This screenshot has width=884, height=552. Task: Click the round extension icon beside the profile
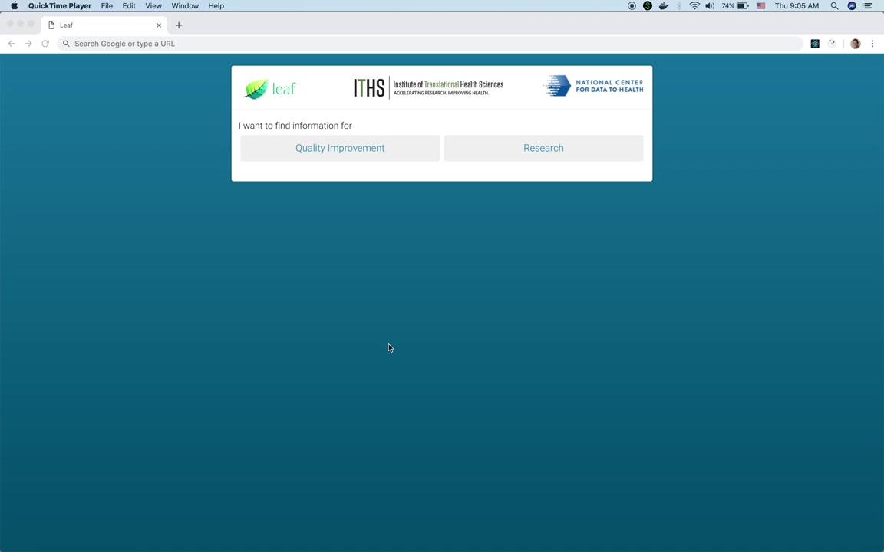tap(832, 44)
